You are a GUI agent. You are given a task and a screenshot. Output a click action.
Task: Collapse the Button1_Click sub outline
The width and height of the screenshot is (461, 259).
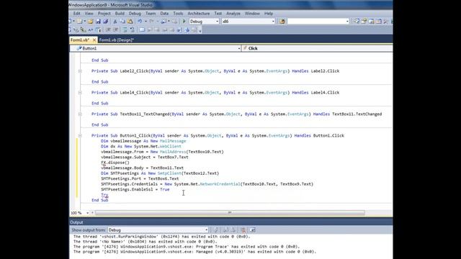80,136
